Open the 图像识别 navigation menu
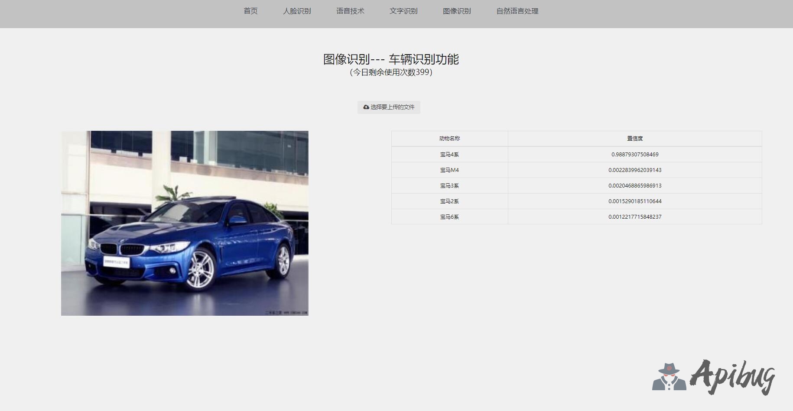 pyautogui.click(x=457, y=11)
